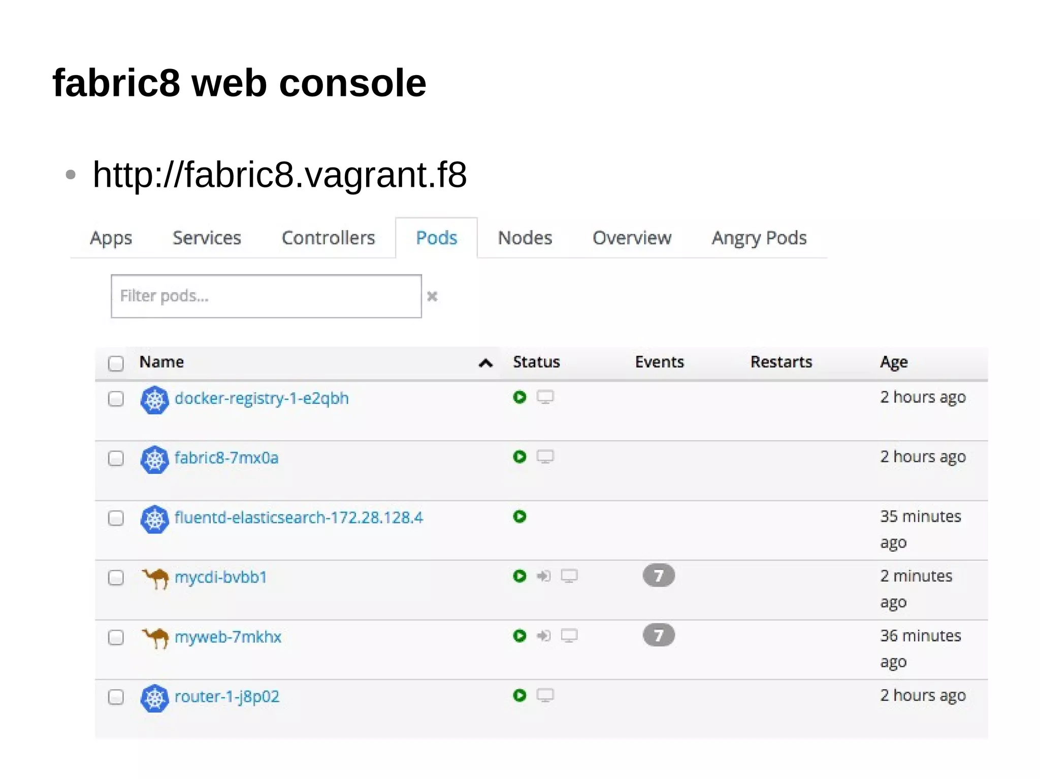Focus the Filter pods input field
Screen dimensions: 1040x779
[266, 296]
